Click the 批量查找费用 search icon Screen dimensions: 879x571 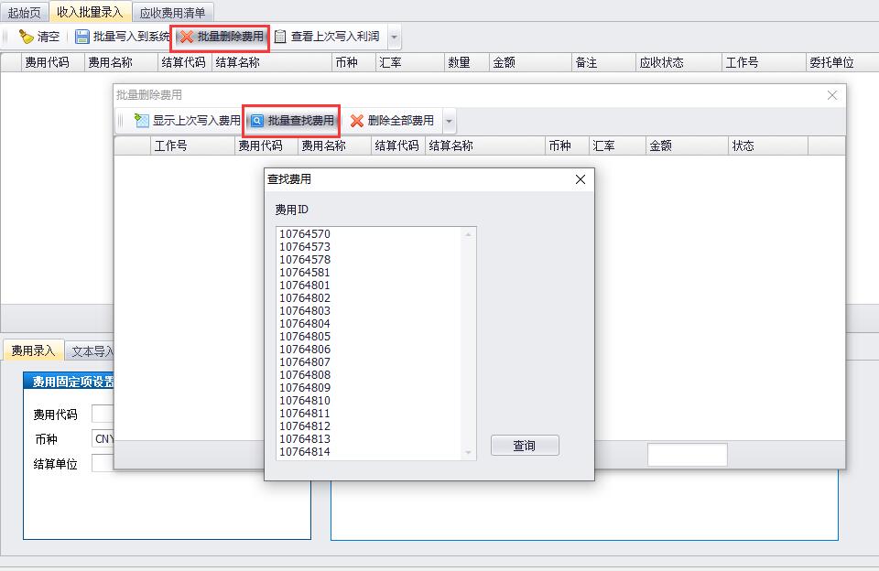point(256,121)
